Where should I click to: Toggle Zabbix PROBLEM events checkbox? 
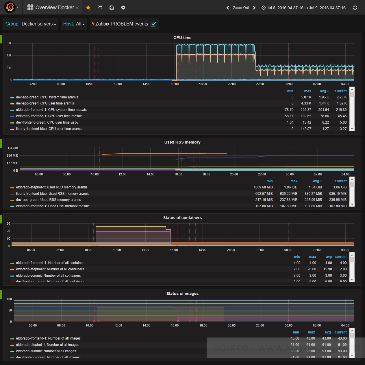(x=154, y=24)
